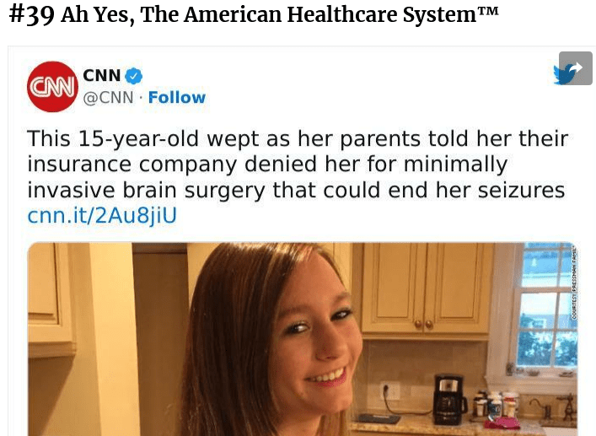Screen dimensions: 596x436
Task: Open the cnn.it/2Au8jiU link
Action: [x=102, y=216]
